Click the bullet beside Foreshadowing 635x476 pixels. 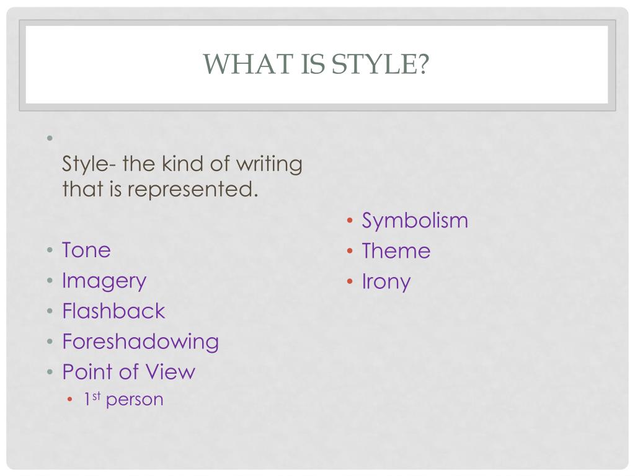(50, 342)
